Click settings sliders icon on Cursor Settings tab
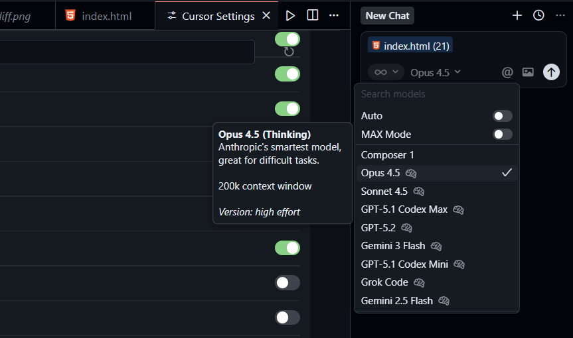The image size is (573, 338). pos(171,16)
